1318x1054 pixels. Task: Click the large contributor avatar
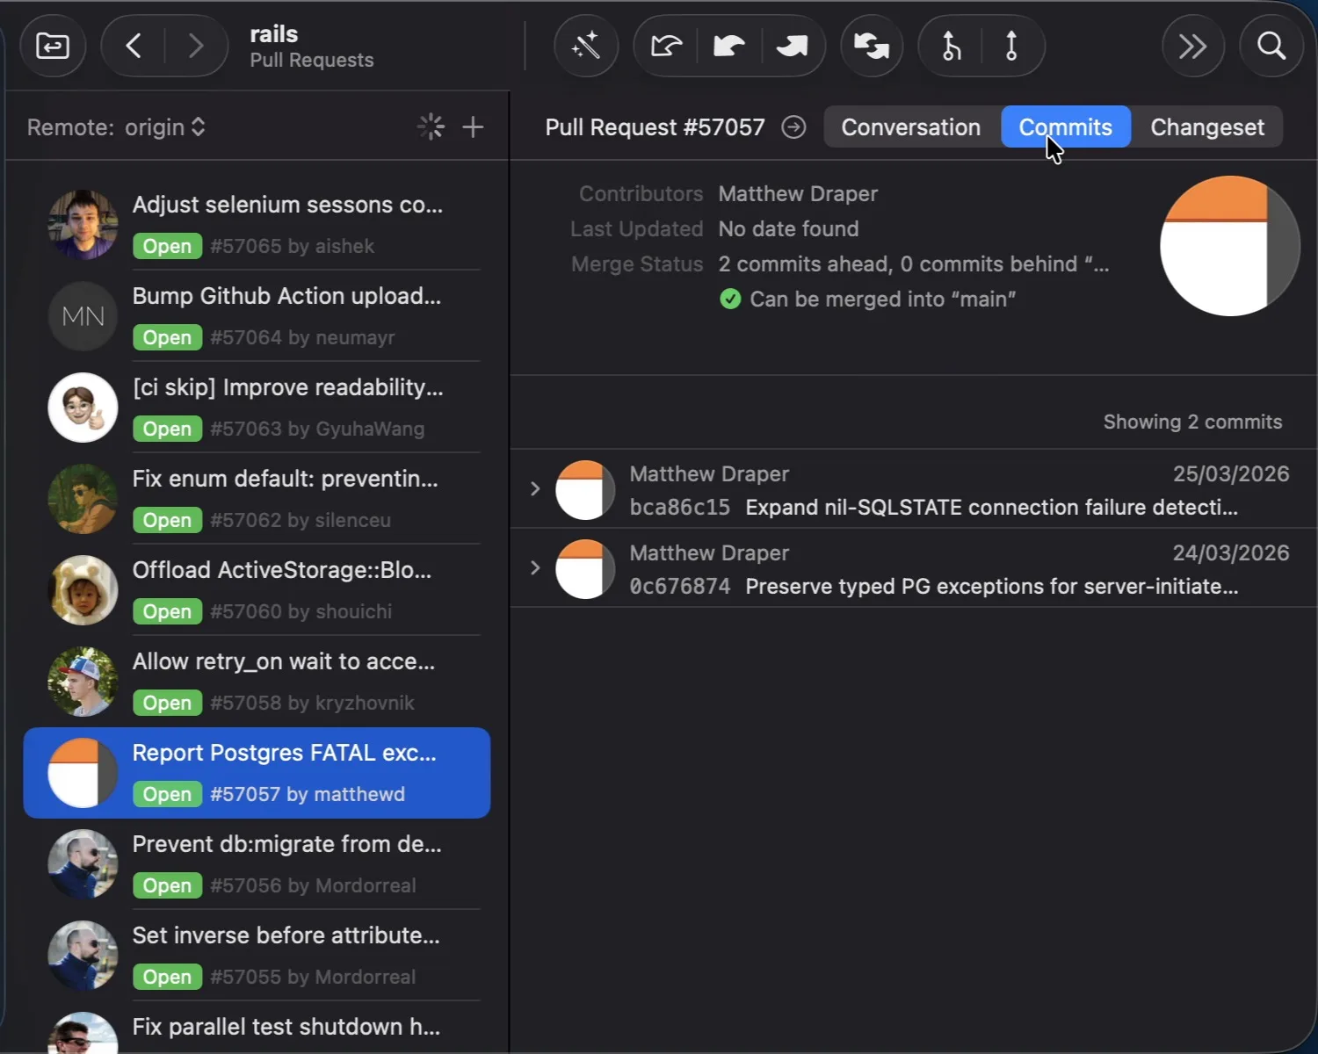pos(1229,246)
